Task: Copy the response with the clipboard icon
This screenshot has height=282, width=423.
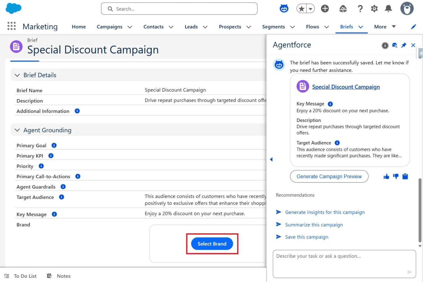Action: click(x=405, y=177)
